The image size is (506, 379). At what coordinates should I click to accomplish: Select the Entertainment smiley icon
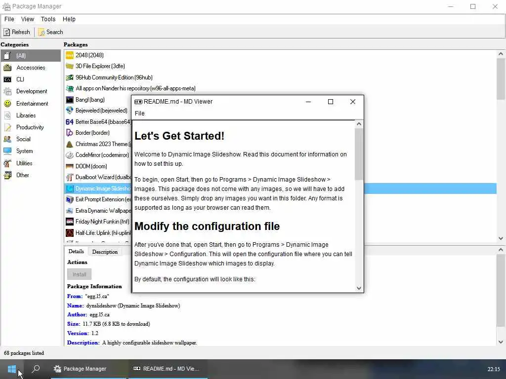7,104
